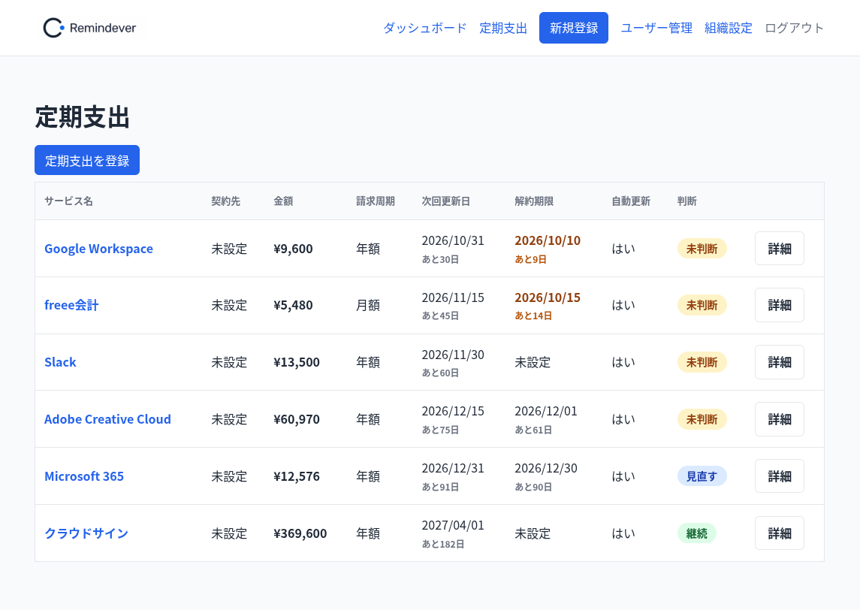Open the freee会計 service link
The height and width of the screenshot is (610, 860).
(71, 305)
